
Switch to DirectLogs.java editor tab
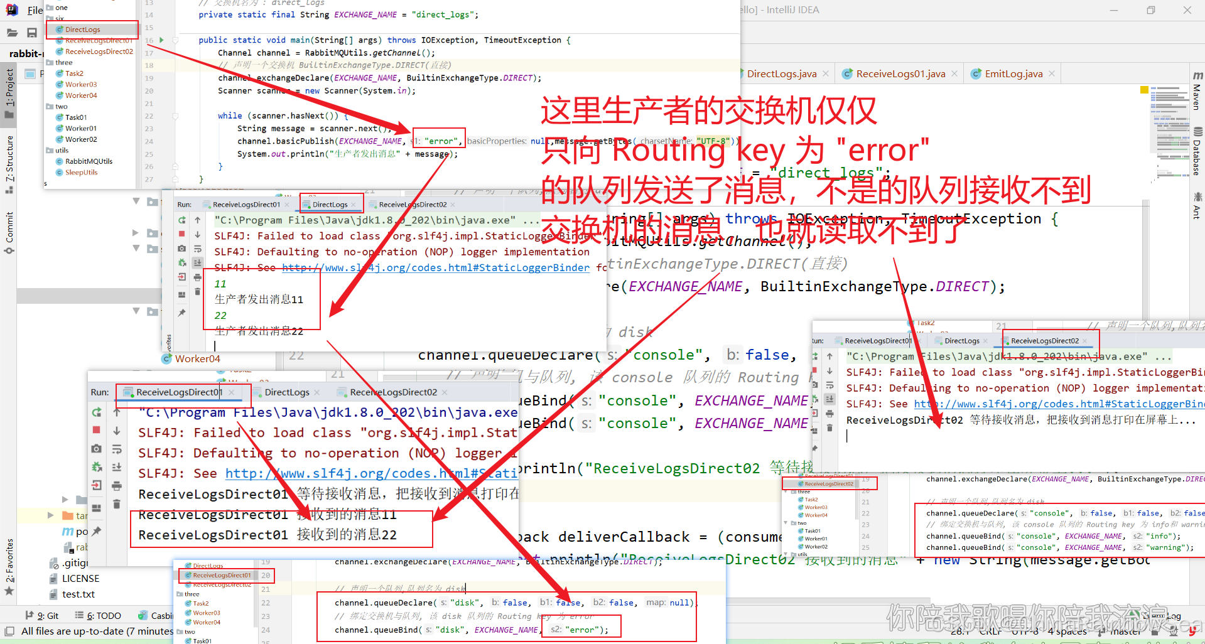point(782,74)
